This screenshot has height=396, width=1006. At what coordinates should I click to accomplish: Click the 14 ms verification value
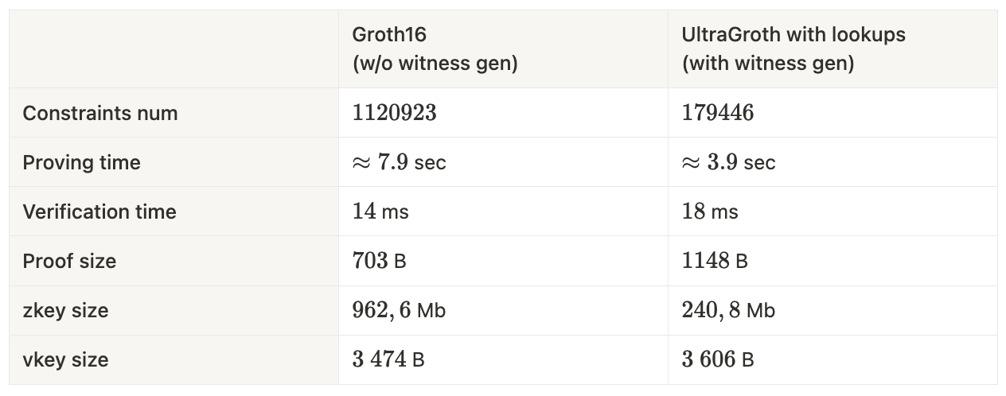pyautogui.click(x=380, y=212)
